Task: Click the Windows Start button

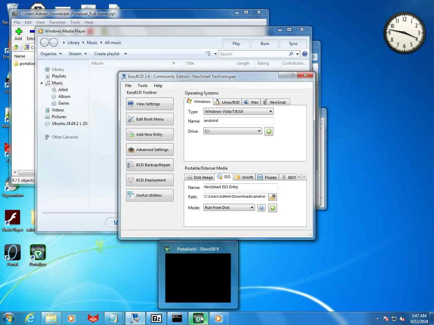Action: [x=9, y=318]
